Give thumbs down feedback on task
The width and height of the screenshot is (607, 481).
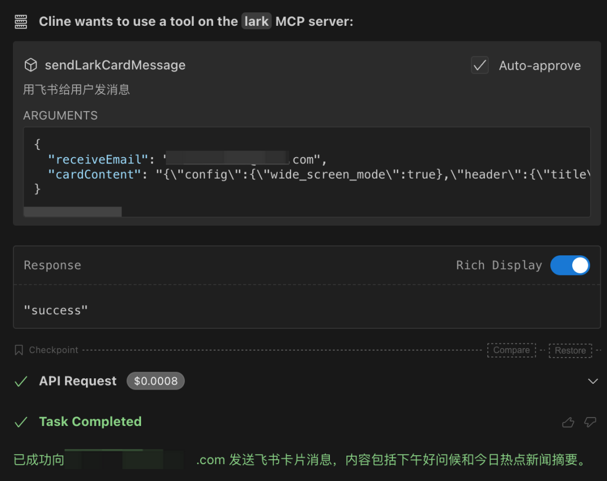590,422
